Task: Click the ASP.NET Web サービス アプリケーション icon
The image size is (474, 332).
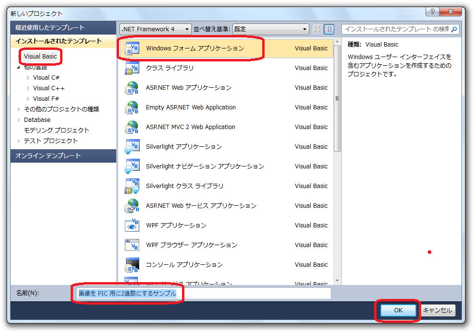Action: 132,206
